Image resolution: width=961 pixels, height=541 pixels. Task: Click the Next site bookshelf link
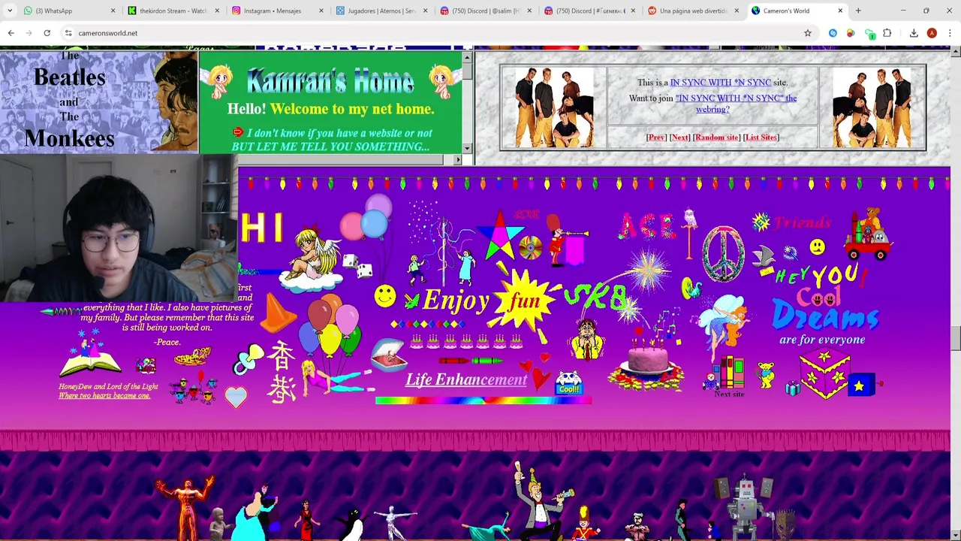click(728, 376)
